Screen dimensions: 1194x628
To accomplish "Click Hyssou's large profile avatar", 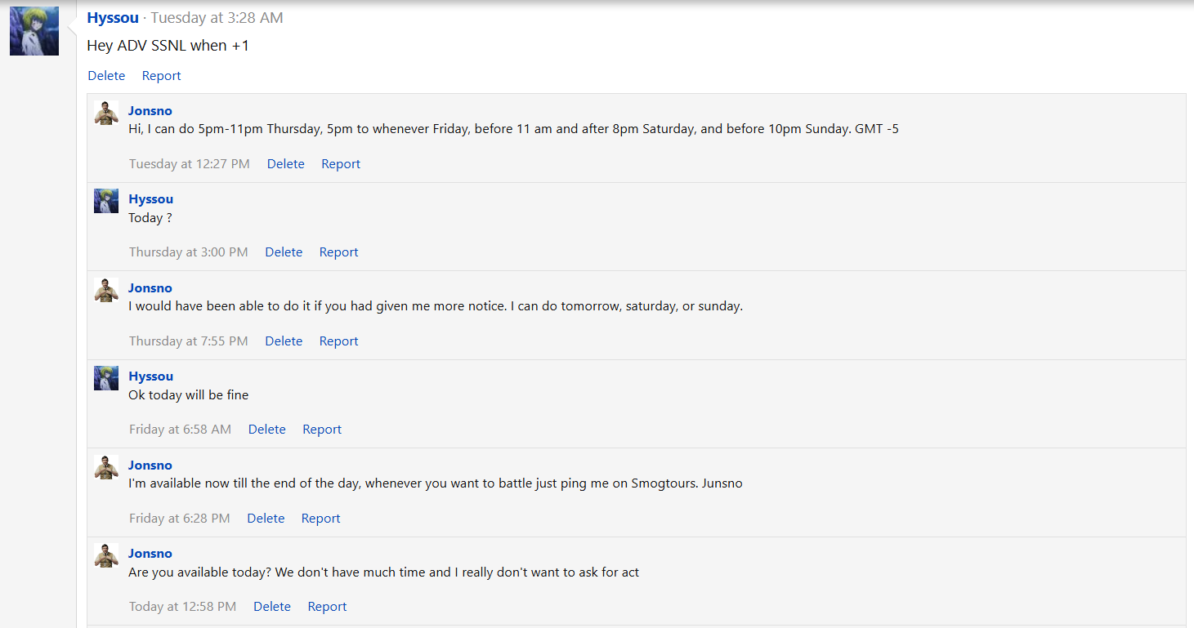I will coord(34,31).
